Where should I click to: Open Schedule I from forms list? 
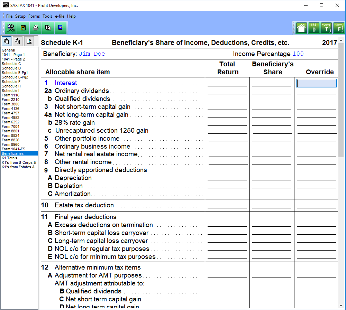tap(19, 91)
